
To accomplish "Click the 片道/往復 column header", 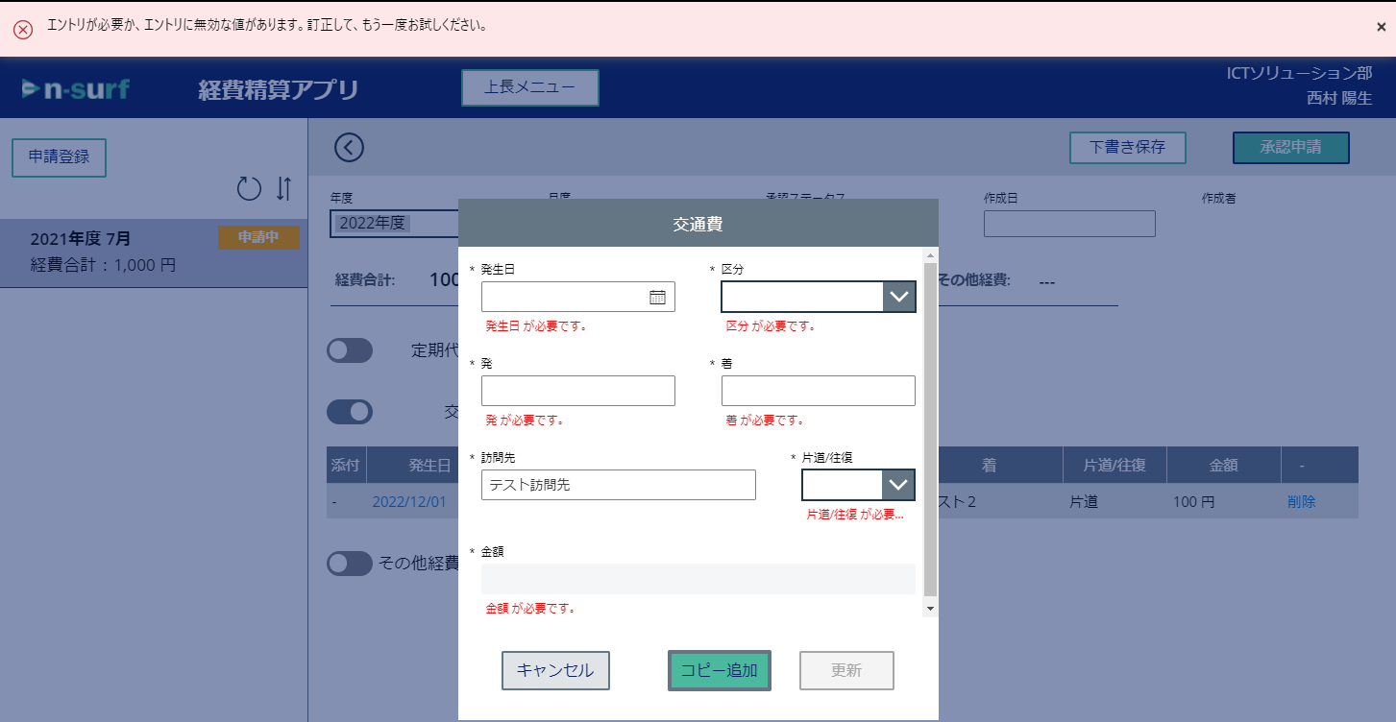I will 1114,465.
